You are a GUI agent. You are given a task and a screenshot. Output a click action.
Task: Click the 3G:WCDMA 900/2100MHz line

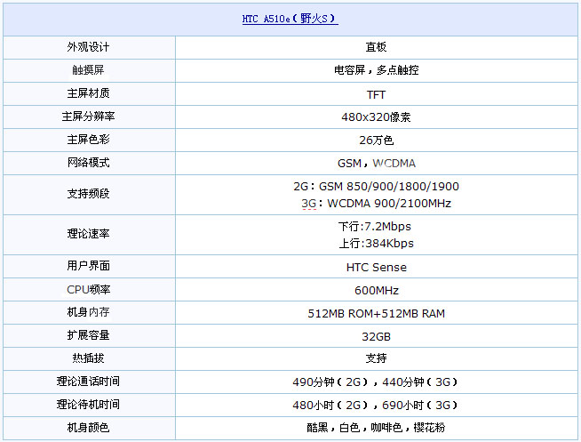[376, 203]
